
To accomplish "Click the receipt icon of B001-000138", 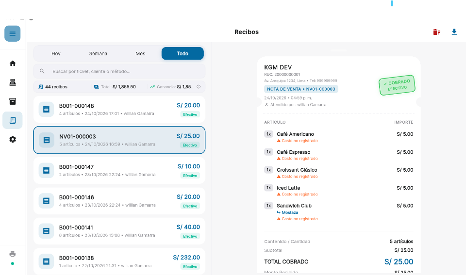I will 47,261.
